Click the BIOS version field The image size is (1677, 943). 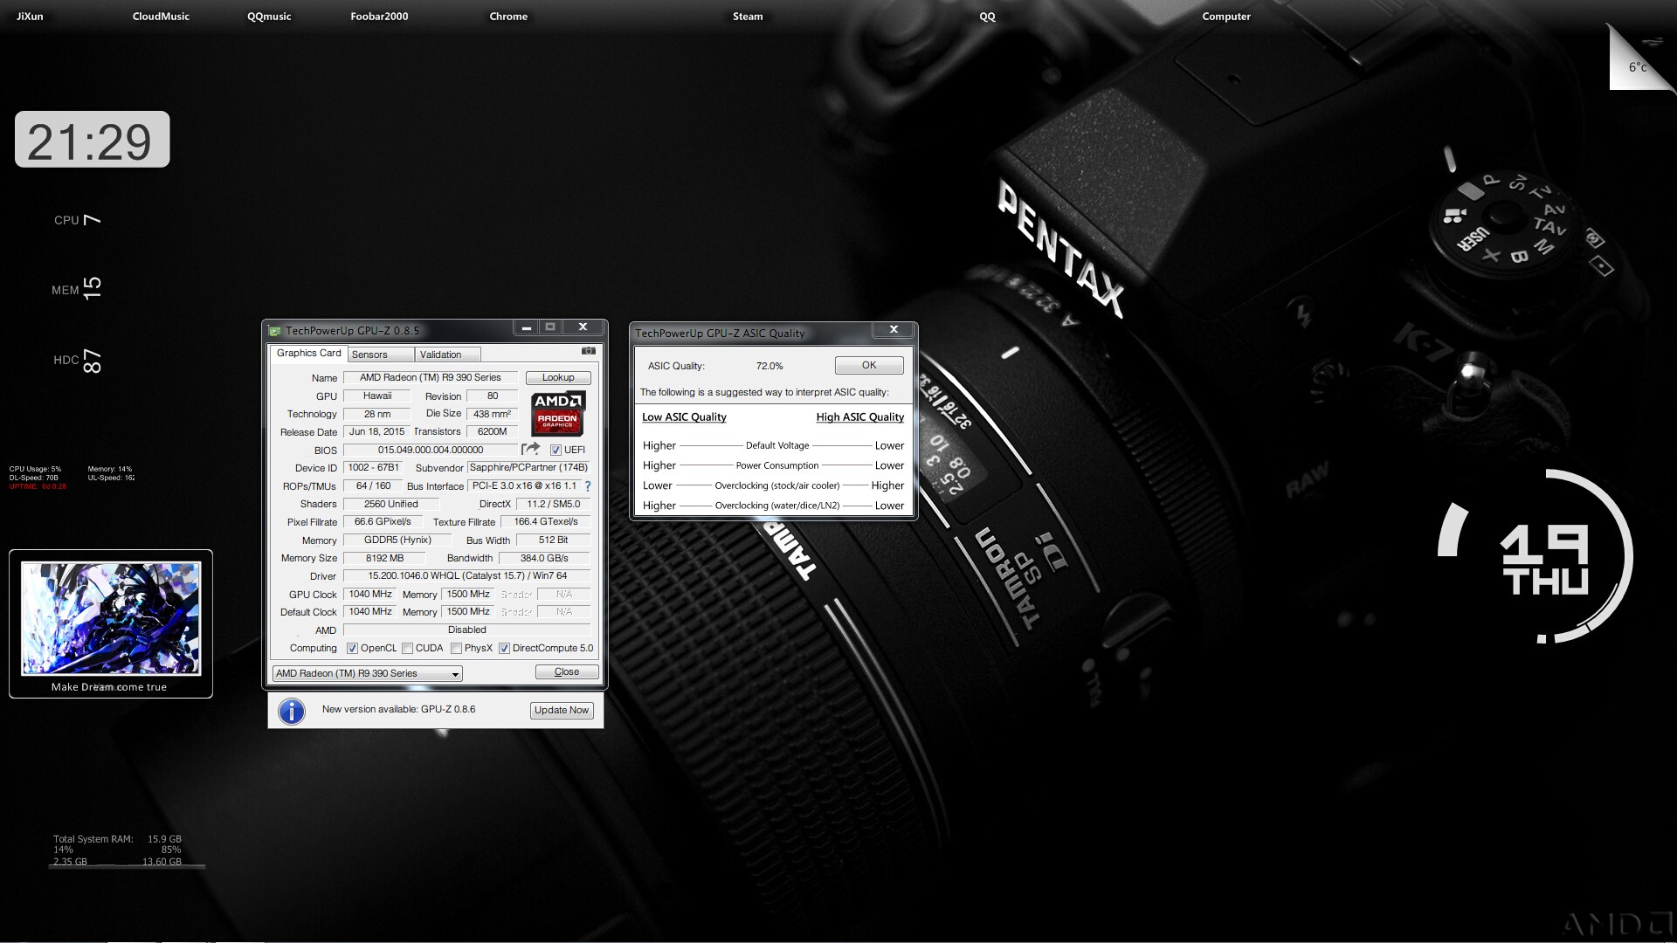coord(431,451)
